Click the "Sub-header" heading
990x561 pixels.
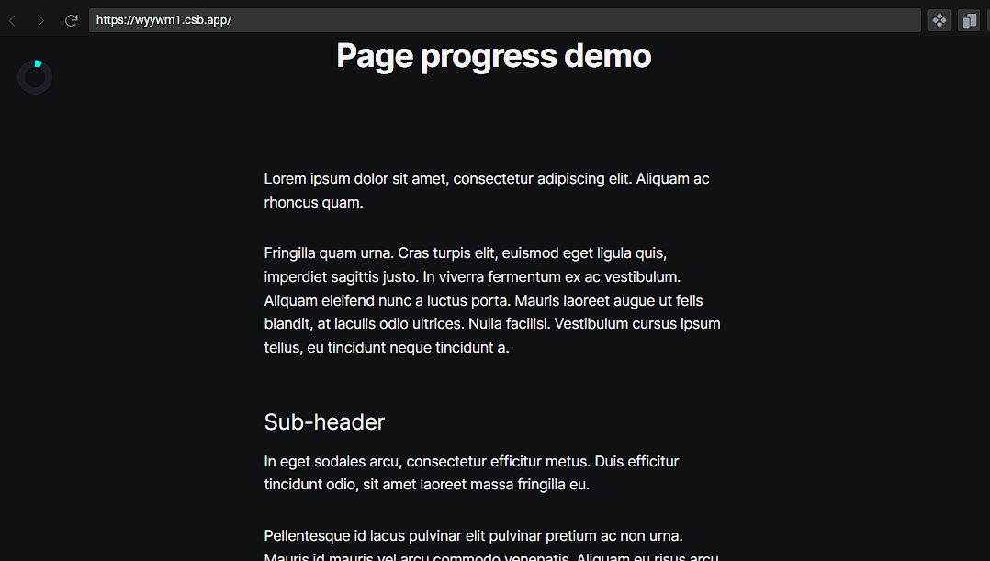(324, 422)
